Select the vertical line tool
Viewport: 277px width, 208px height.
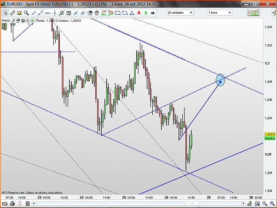pos(55,13)
